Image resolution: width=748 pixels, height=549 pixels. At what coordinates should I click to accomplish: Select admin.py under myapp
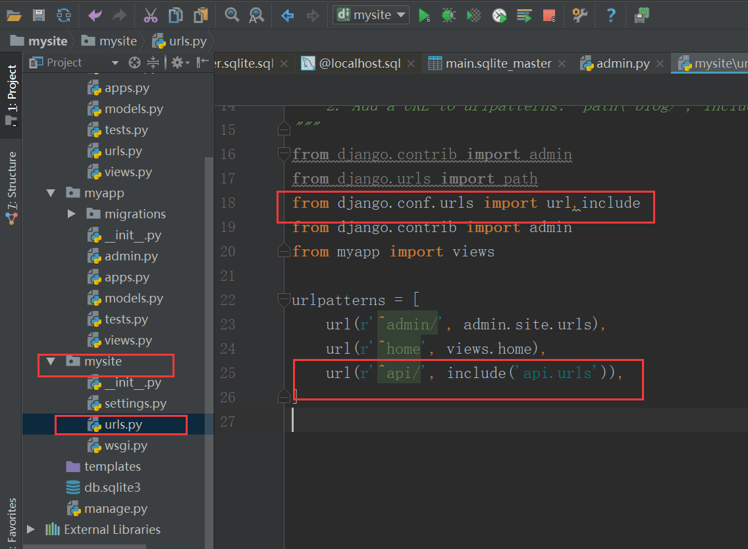click(122, 256)
